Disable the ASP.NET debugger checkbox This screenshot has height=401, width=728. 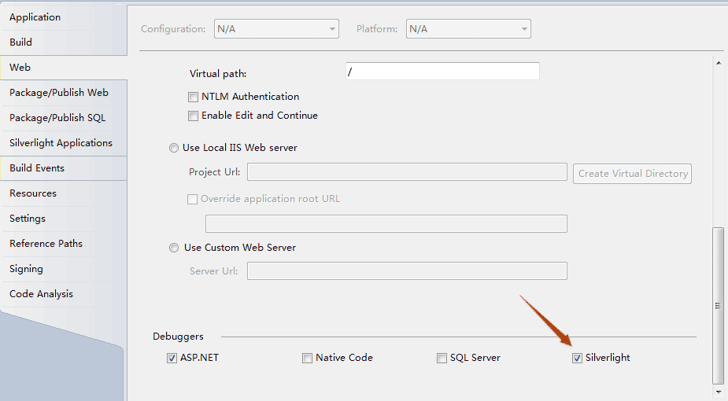point(172,359)
